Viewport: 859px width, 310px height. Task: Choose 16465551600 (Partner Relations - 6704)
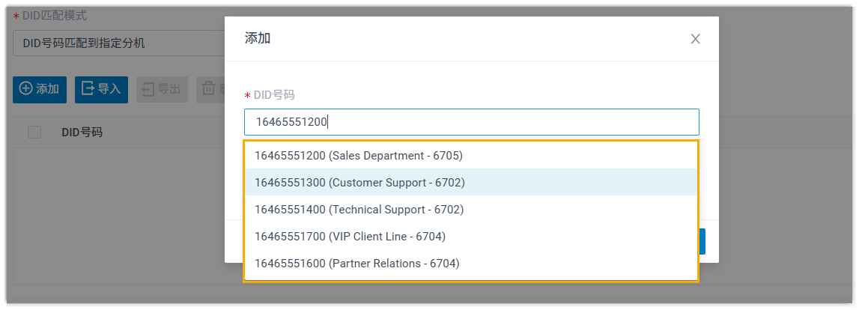tap(356, 264)
